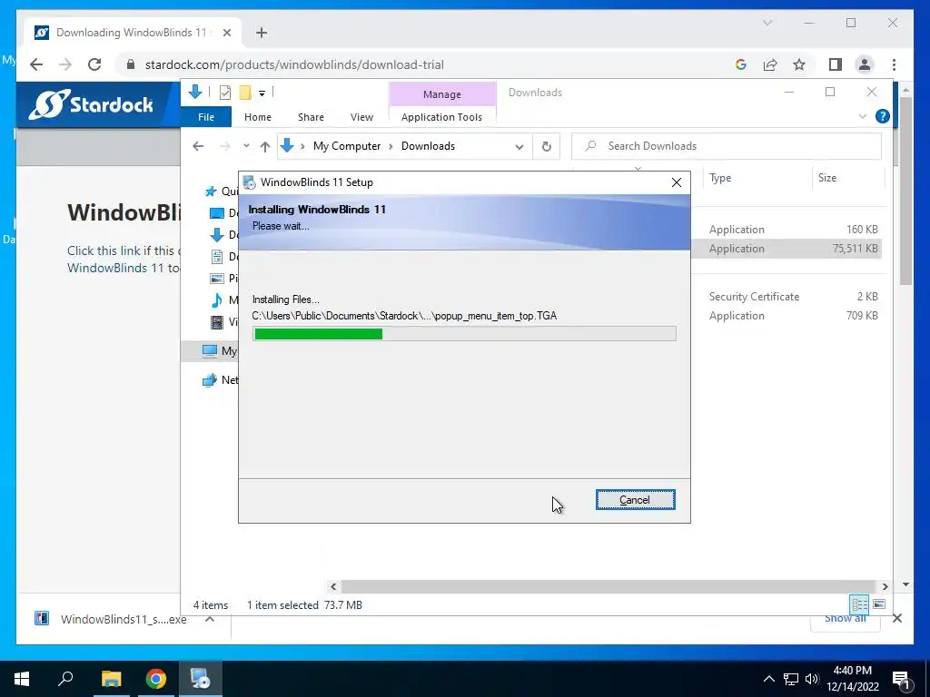The image size is (930, 697).
Task: Click Music icon in navigation pane
Action: (x=217, y=299)
